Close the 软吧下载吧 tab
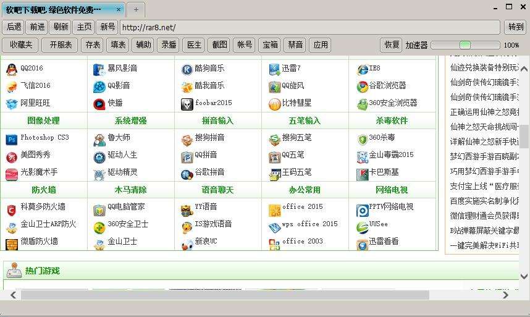The image size is (530, 317). [x=119, y=10]
